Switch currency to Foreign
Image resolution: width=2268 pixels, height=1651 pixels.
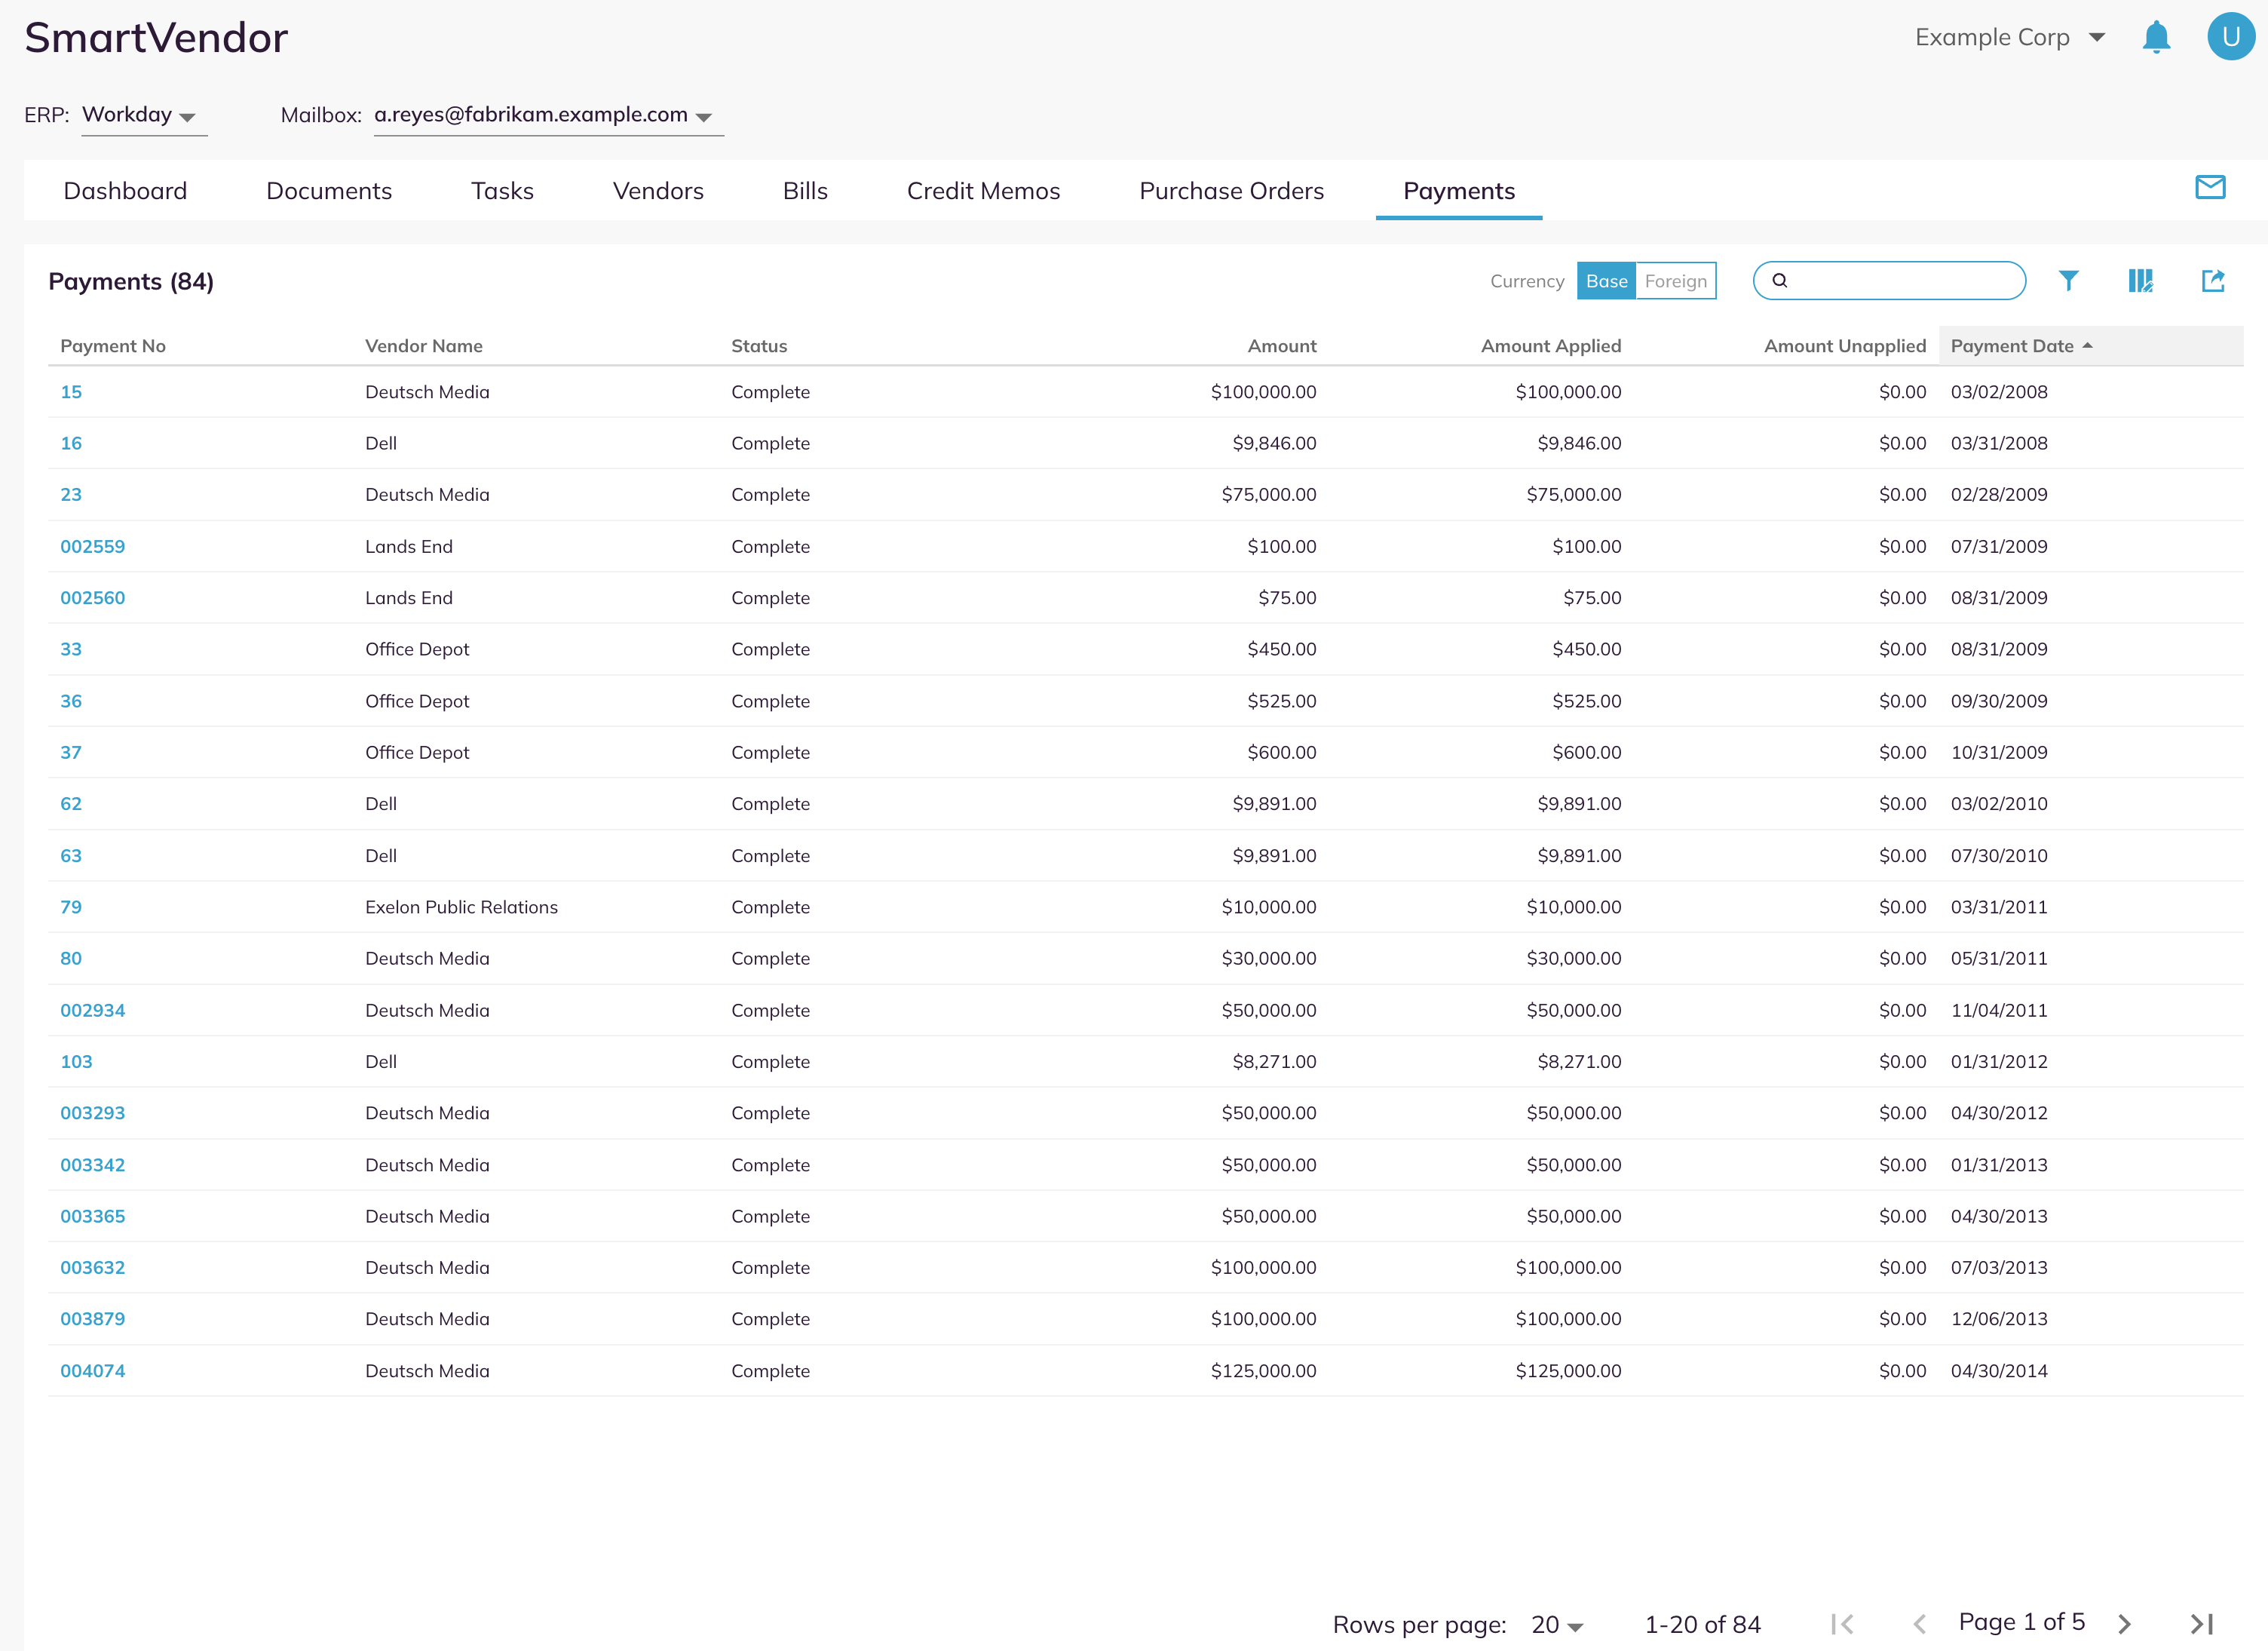coord(1675,281)
